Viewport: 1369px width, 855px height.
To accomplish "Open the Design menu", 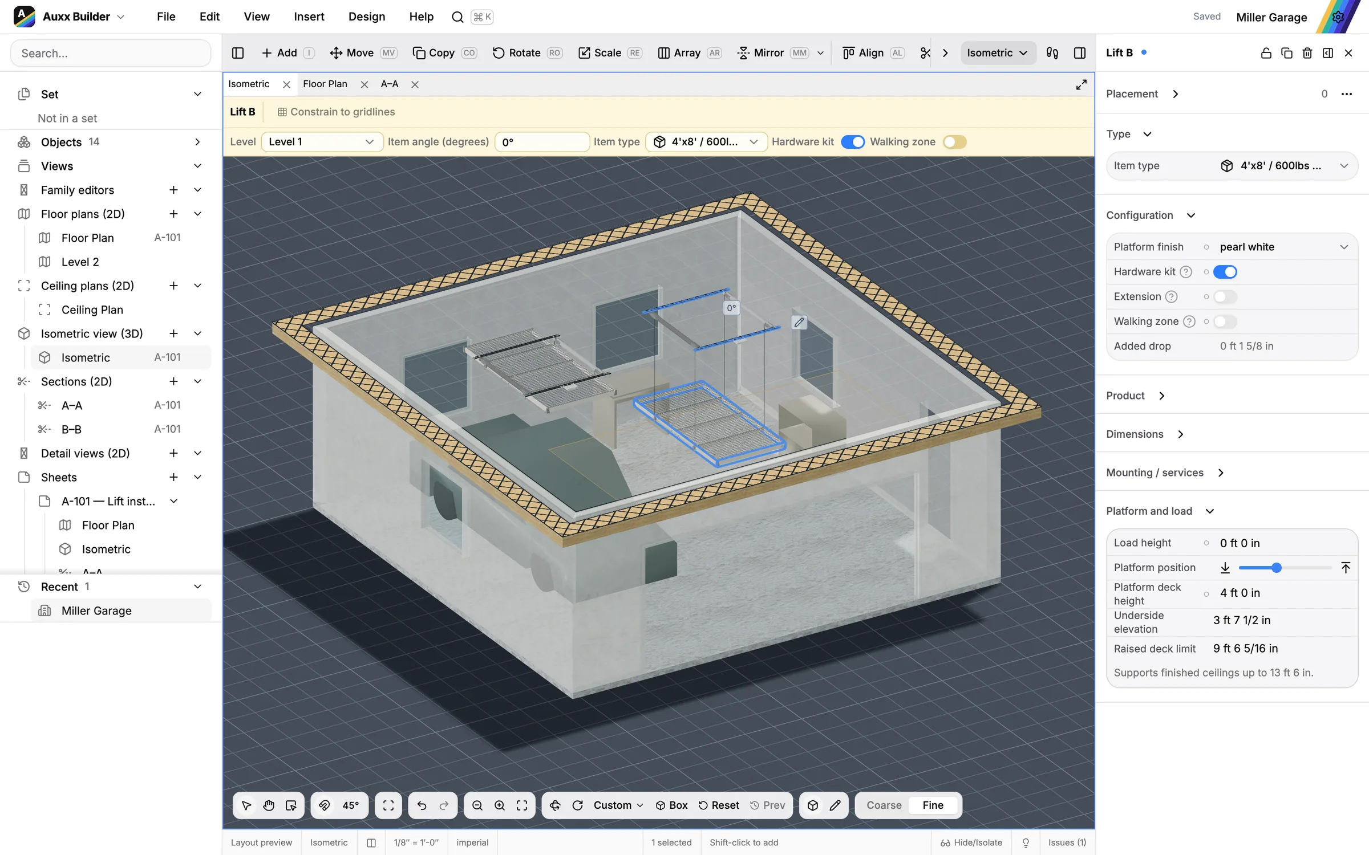I will click(x=367, y=17).
